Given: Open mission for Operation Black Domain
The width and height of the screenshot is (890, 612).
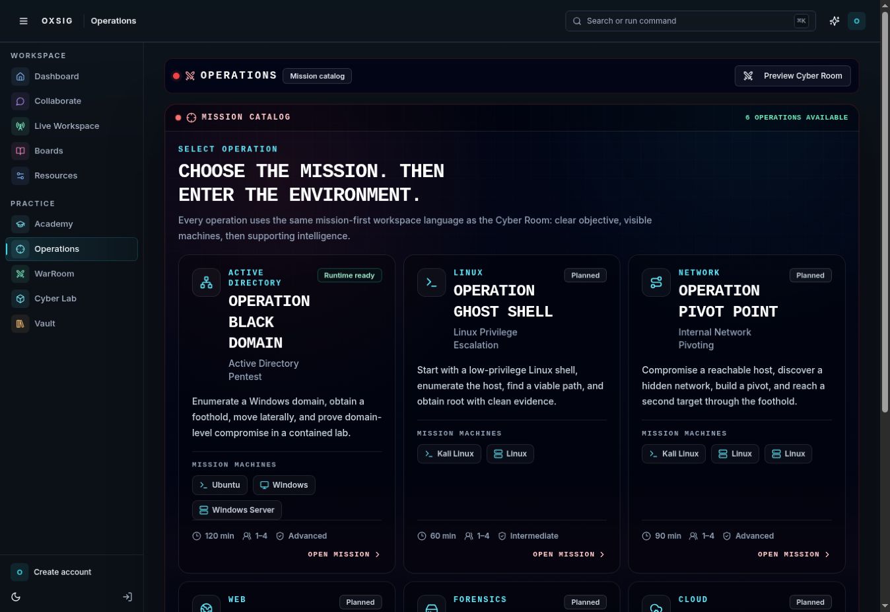Looking at the screenshot, I should [344, 555].
